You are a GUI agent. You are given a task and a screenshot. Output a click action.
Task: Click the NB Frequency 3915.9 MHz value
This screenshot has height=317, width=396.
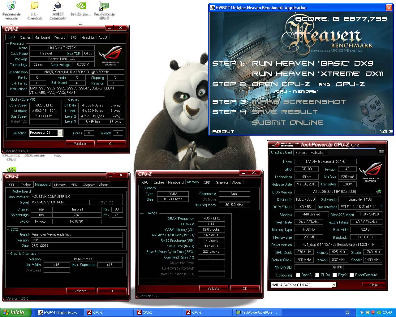pyautogui.click(x=234, y=205)
